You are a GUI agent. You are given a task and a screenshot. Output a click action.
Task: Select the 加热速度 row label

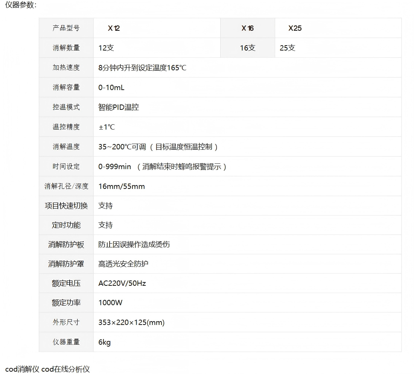point(66,68)
